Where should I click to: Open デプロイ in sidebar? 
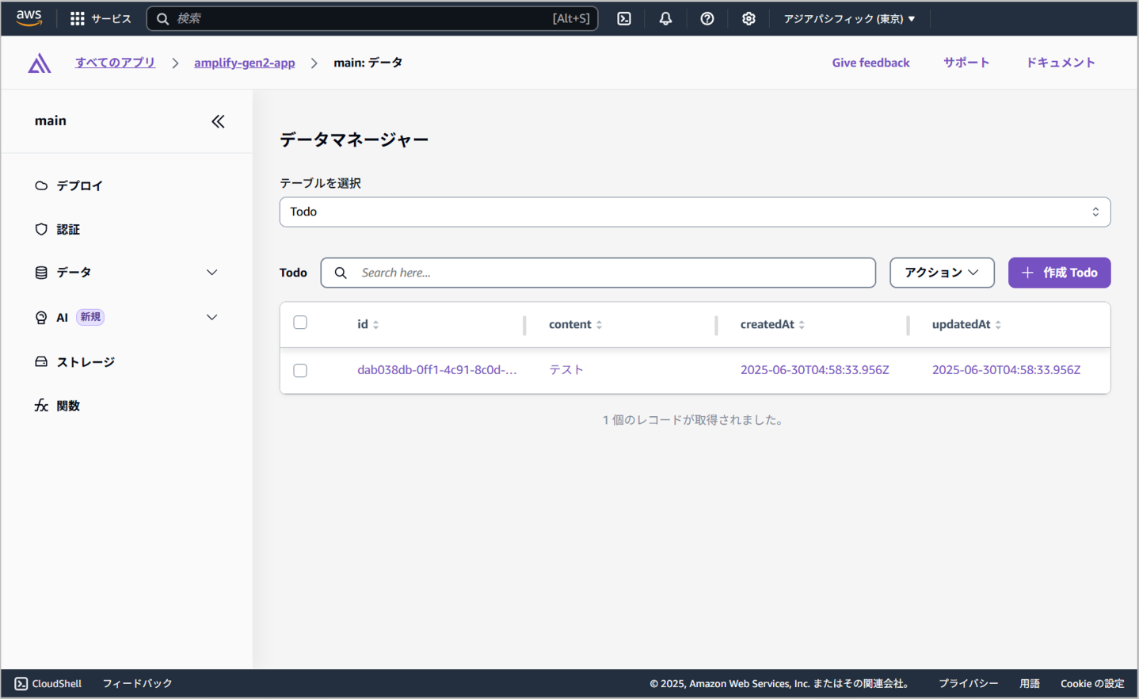pos(79,185)
